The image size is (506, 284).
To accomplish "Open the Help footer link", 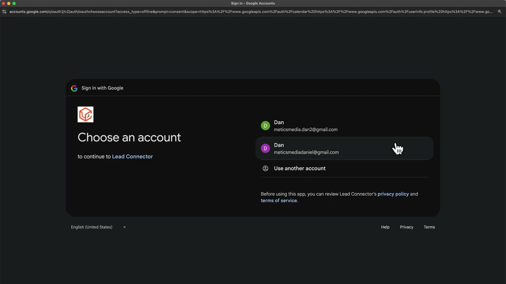I will [385, 227].
